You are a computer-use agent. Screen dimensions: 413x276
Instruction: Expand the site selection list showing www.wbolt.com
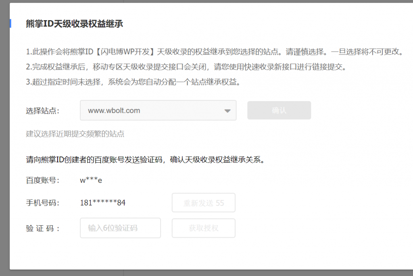[227, 110]
